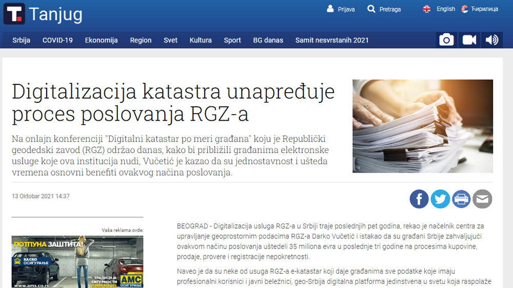Open video section camcorder icon
The height and width of the screenshot is (288, 513).
[469, 40]
